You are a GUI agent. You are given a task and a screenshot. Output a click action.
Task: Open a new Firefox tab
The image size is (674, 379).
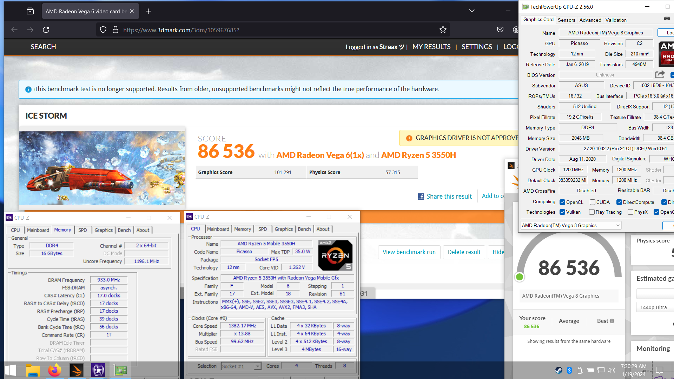click(148, 11)
